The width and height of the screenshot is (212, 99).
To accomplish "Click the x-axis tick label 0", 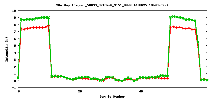I will click(x=18, y=91).
